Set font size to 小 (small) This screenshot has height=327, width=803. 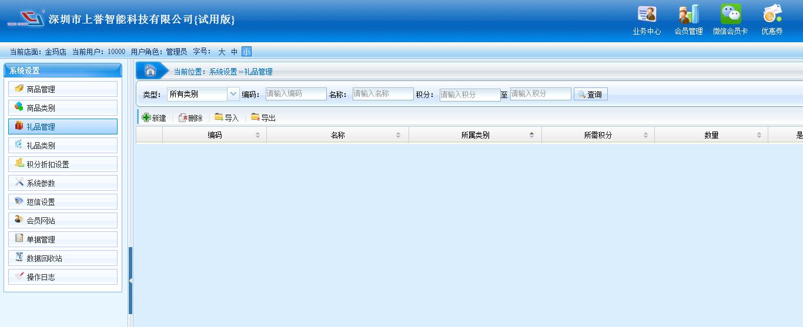(x=246, y=52)
